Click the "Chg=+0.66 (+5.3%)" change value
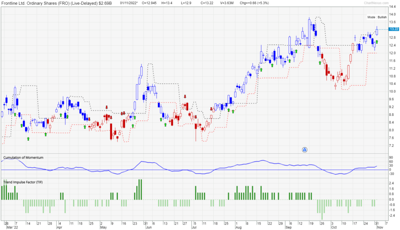This screenshot has height=230, width=400. pos(254,3)
